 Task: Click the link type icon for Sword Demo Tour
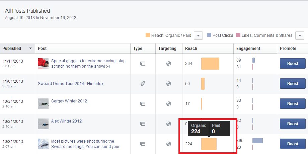(143, 84)
